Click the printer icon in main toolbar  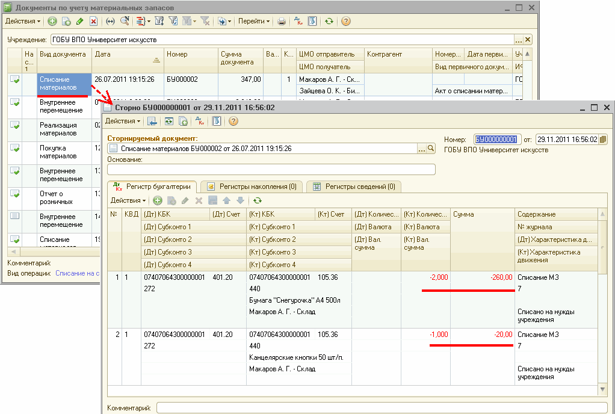282,21
